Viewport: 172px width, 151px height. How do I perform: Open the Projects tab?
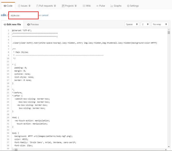(x=69, y=6)
